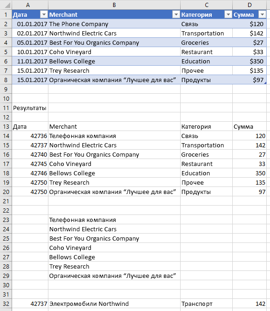Image resolution: width=270 pixels, height=311 pixels.
Task: Select The Phone Company cell
Action: (x=114, y=24)
